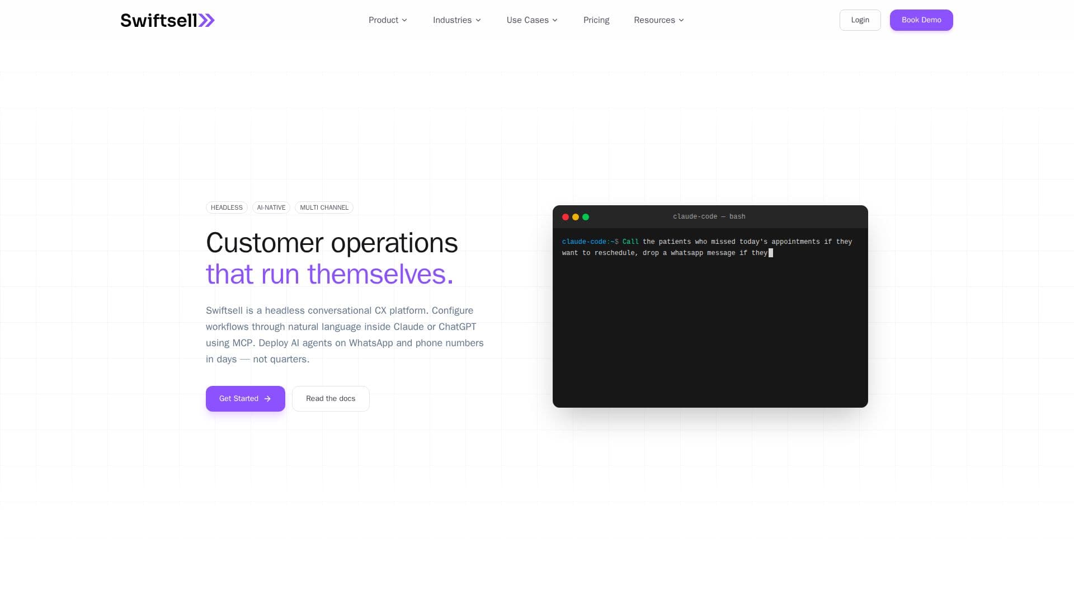Click the Login button
This screenshot has width=1074, height=604.
click(x=860, y=20)
